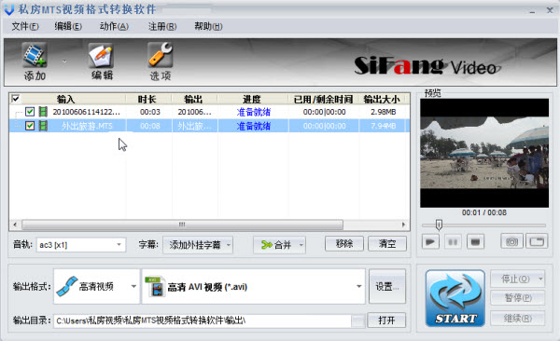This screenshot has width=560, height=341.
Task: Select the 20100606114122 file name
Action: (x=87, y=112)
